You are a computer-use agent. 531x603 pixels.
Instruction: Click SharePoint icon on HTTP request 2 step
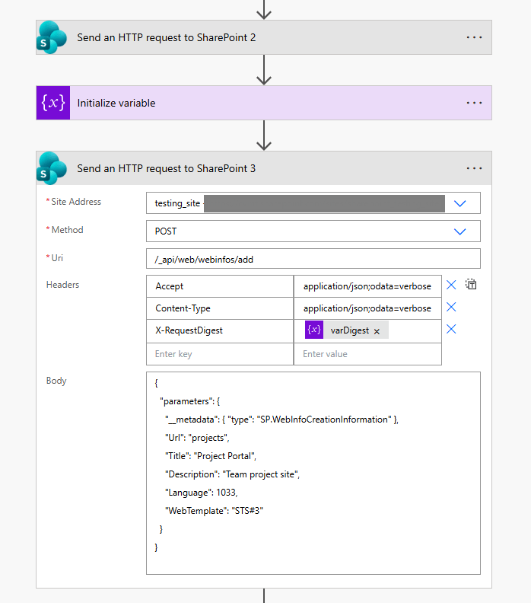point(52,37)
